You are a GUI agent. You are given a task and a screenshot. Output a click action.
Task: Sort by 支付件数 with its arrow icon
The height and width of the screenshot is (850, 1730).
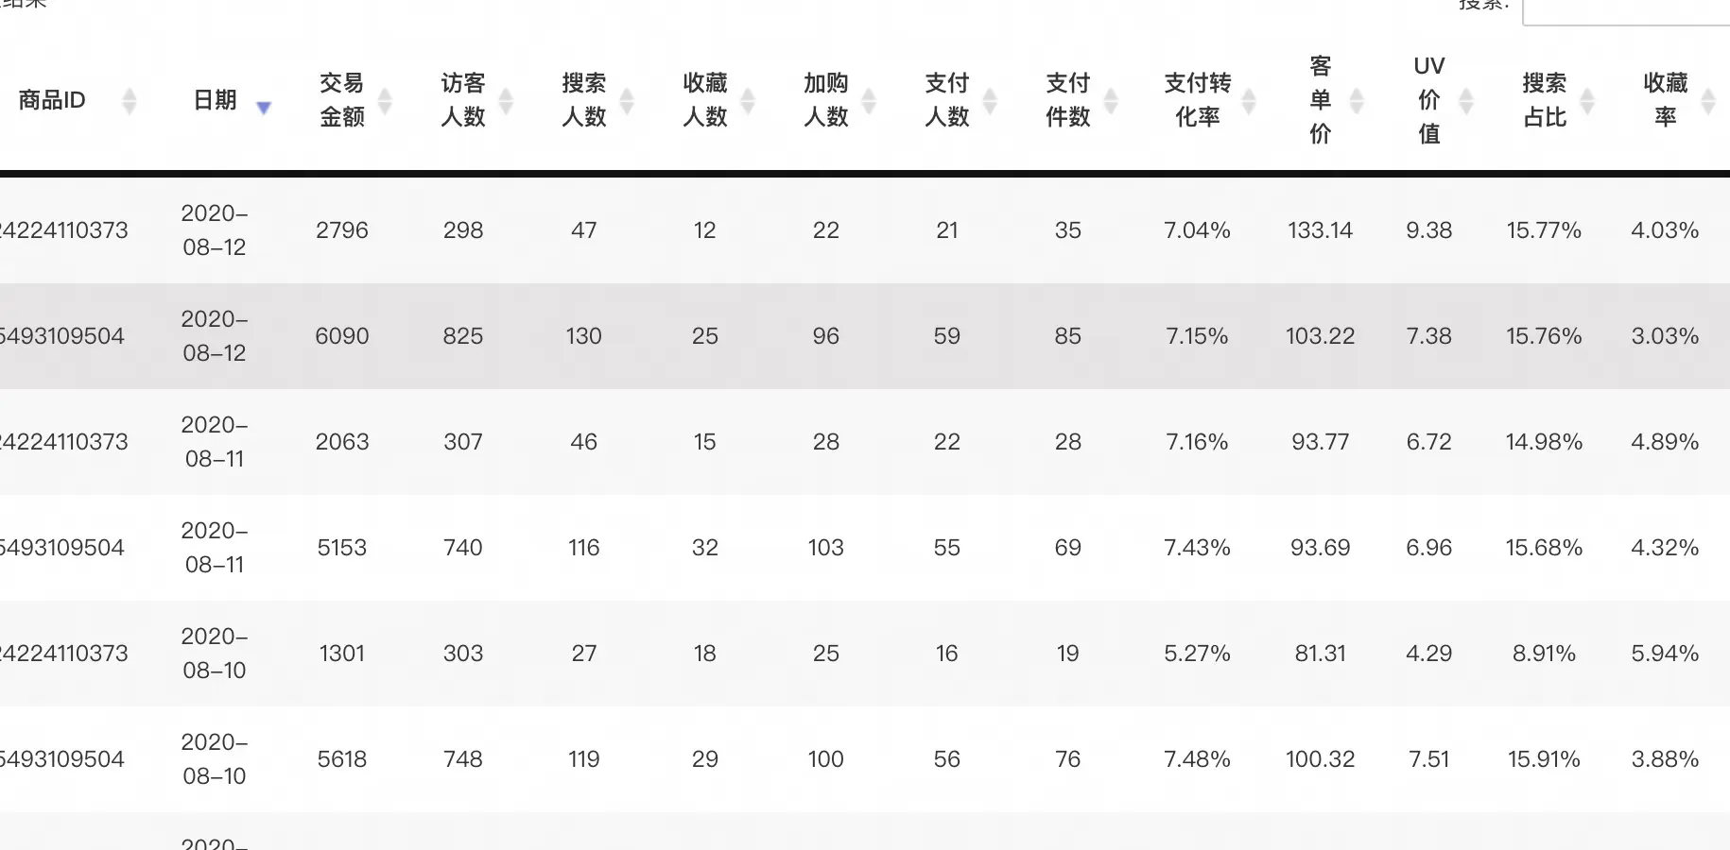click(1111, 100)
